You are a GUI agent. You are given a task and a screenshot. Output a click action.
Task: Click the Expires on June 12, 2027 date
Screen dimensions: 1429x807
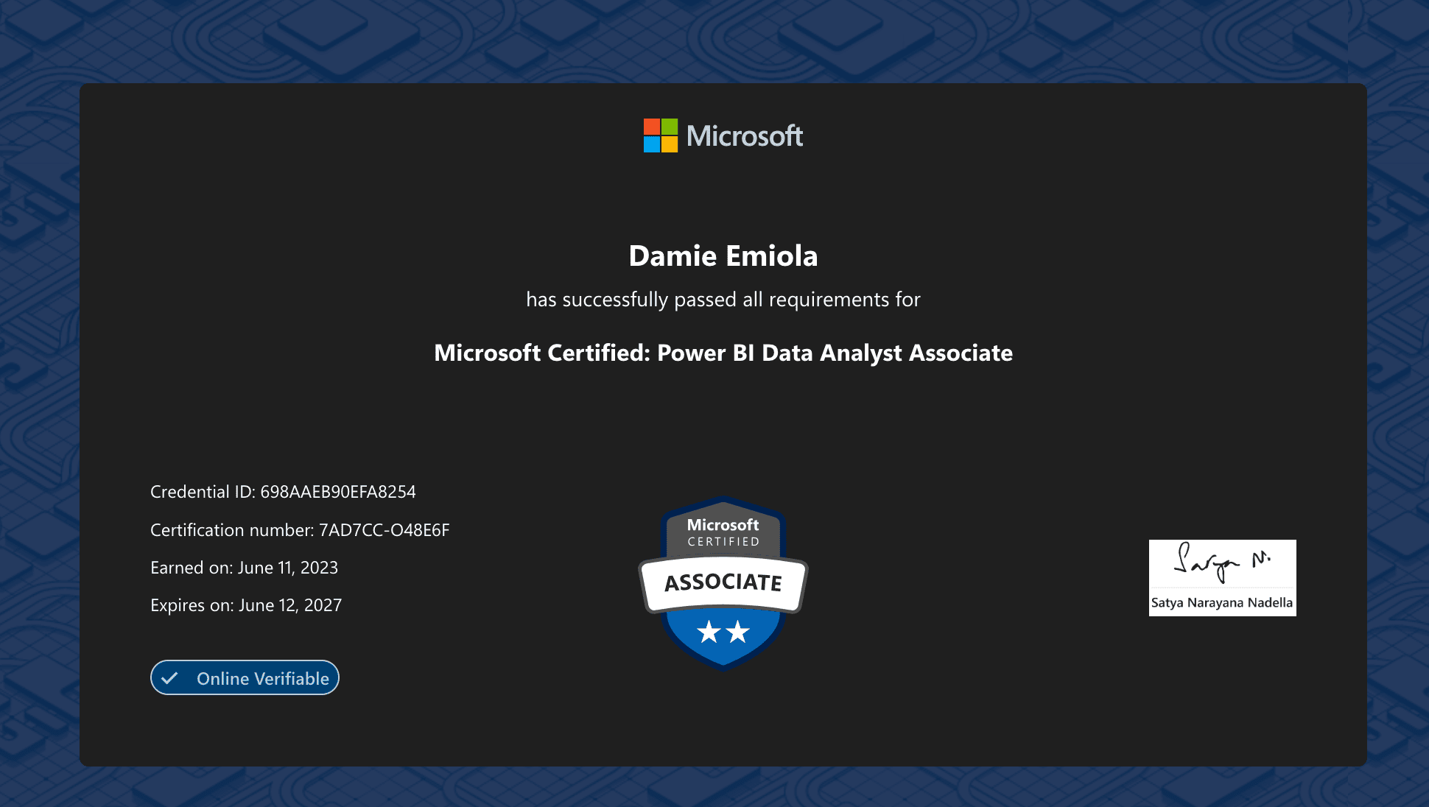(x=246, y=605)
